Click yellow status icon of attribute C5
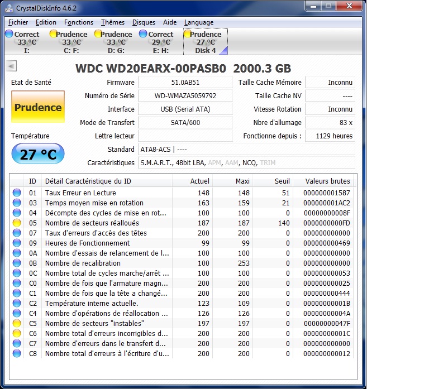 pyautogui.click(x=17, y=323)
